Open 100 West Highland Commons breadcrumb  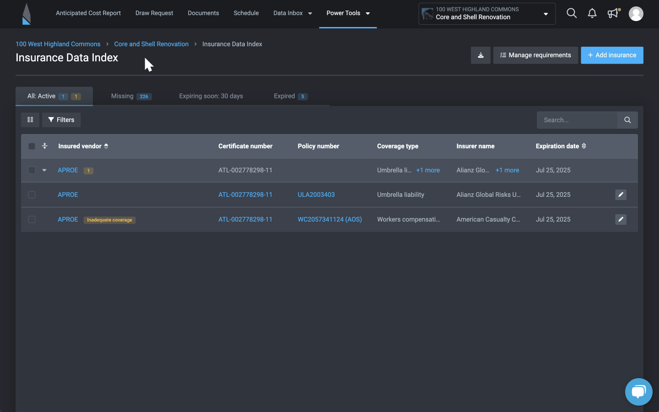58,44
